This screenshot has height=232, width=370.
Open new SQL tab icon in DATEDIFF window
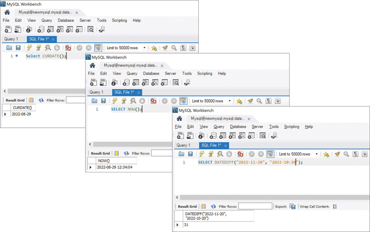coord(181,136)
